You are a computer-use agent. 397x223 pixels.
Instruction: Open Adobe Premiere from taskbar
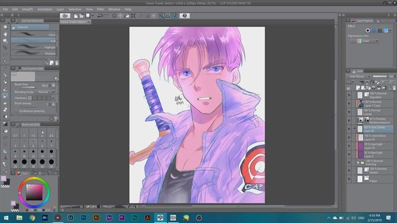[122, 217]
